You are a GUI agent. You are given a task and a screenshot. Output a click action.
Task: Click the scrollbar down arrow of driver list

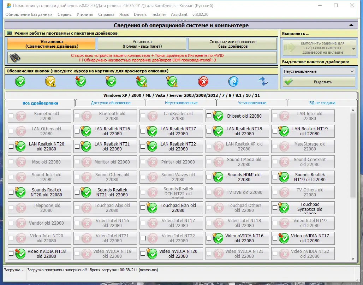click(353, 259)
